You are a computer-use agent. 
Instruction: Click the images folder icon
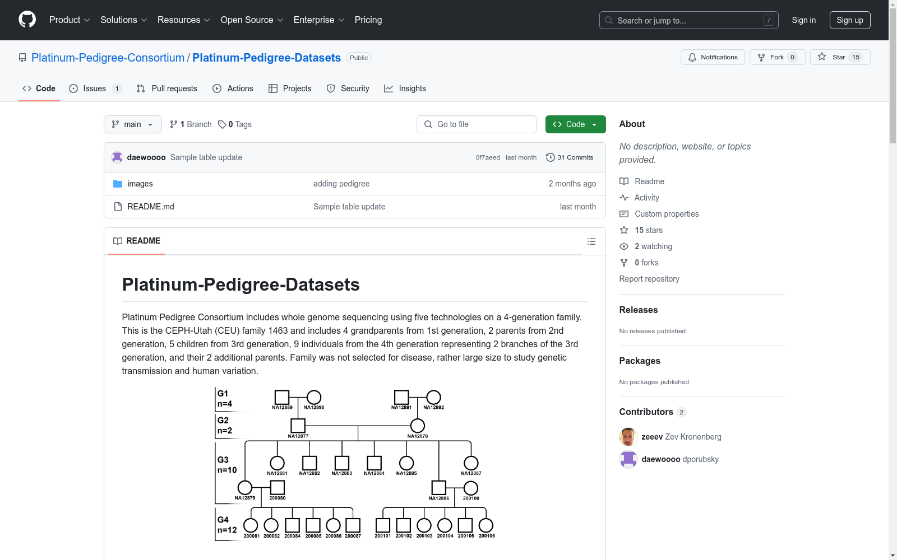118,184
